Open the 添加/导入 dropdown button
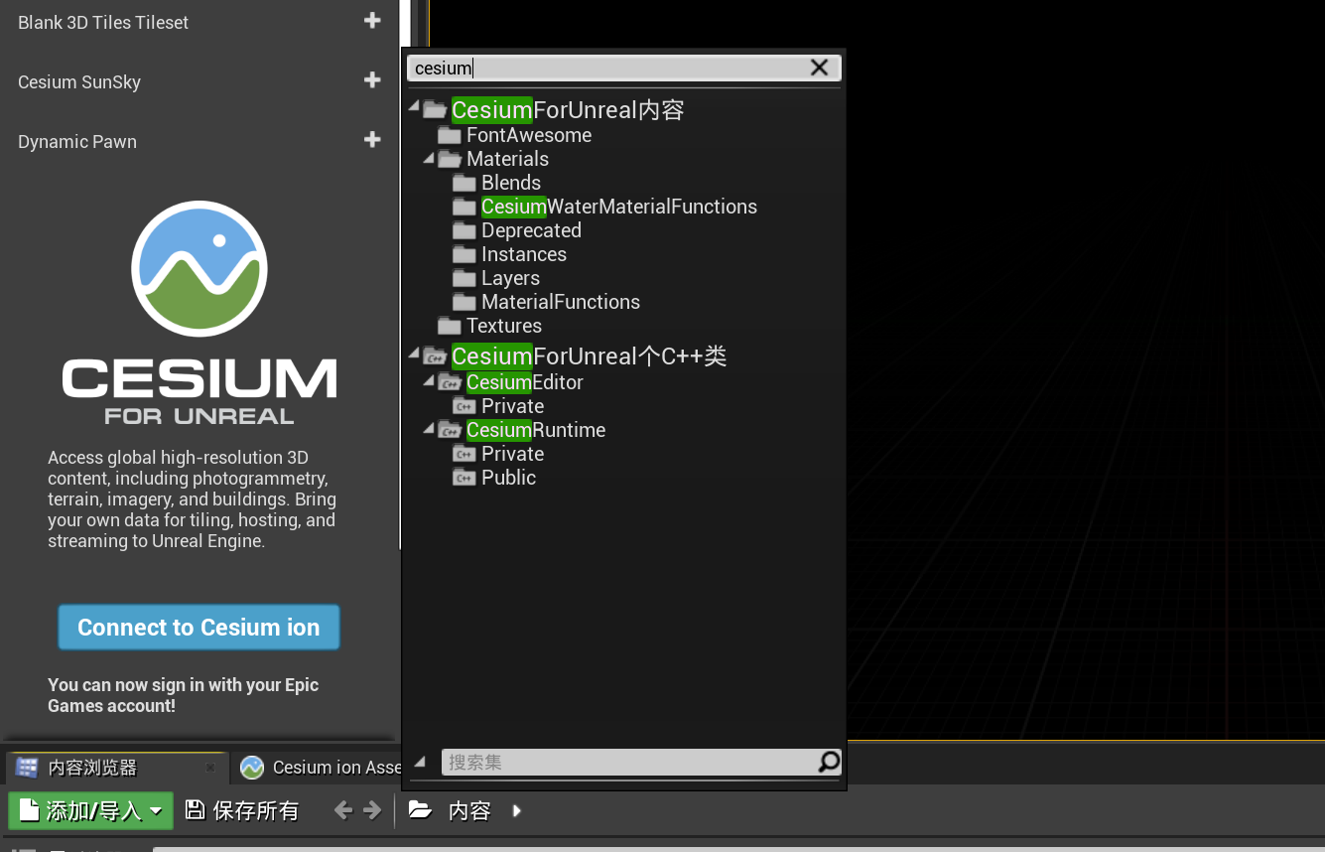 pos(90,810)
